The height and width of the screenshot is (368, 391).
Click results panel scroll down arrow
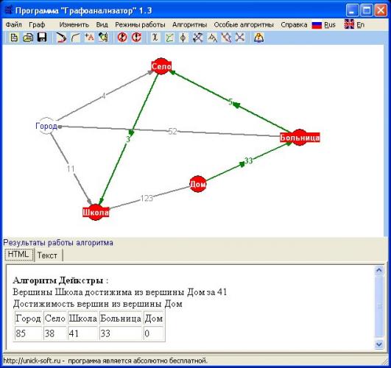coord(379,344)
